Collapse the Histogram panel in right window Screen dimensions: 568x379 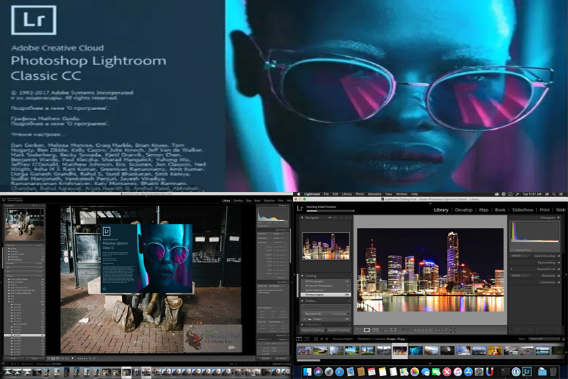(558, 218)
